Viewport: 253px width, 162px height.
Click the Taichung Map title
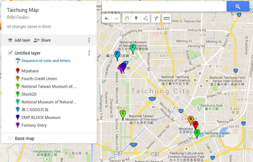pyautogui.click(x=23, y=10)
